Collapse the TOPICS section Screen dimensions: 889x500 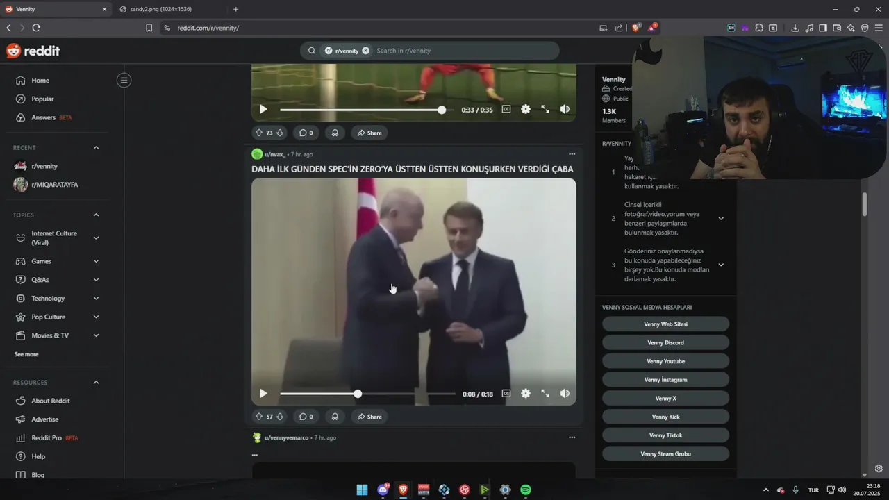(96, 215)
